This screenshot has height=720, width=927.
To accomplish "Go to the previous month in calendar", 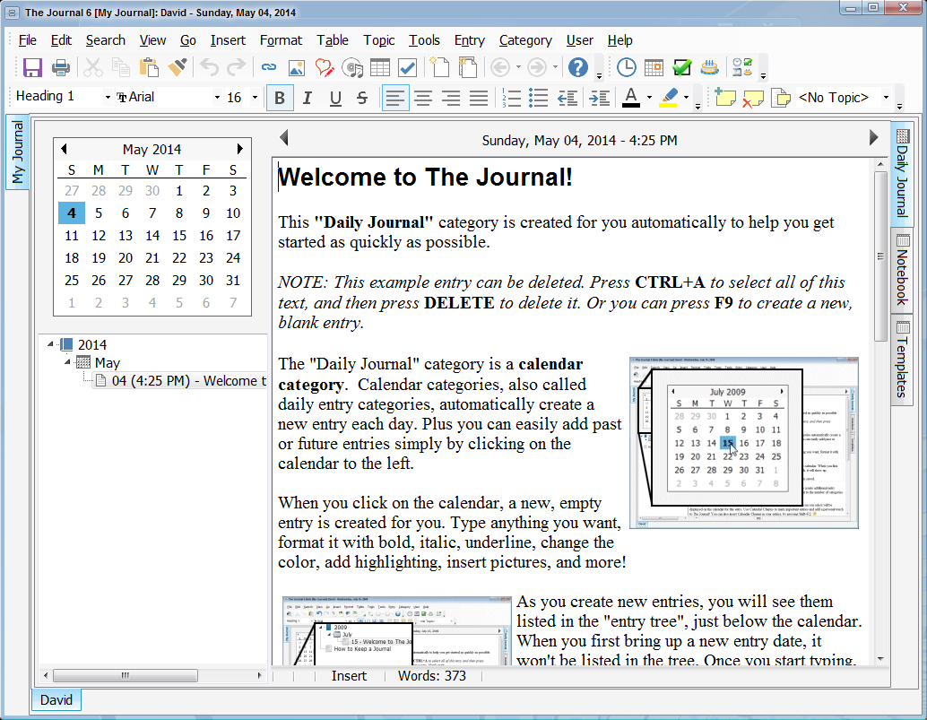I will tap(64, 149).
